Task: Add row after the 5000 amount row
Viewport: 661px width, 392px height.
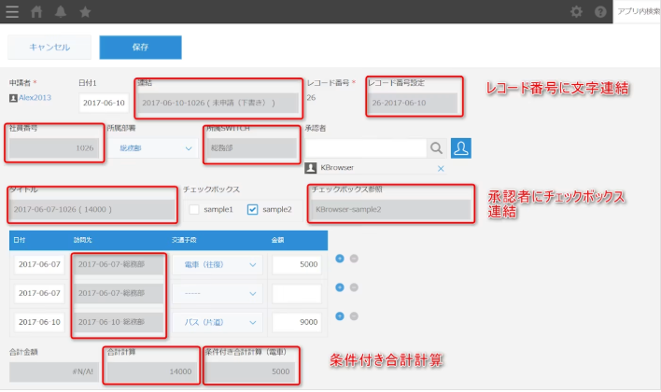Action: (340, 259)
